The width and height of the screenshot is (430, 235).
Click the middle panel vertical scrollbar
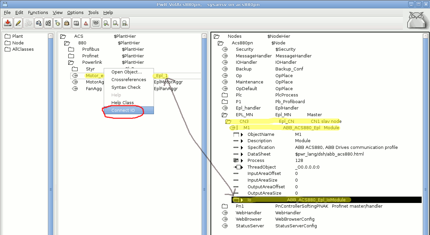tap(204, 134)
